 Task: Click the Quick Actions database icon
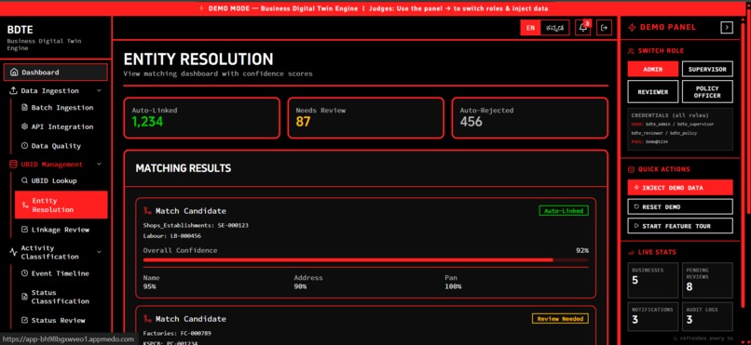(631, 169)
